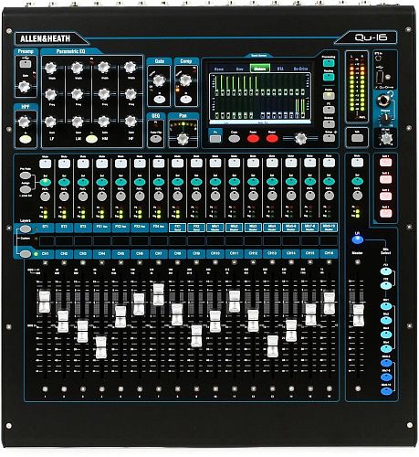Select Mix5-6 in Mix Select
Image resolution: width=419 pixels, height=457 pixels.
coord(386,363)
